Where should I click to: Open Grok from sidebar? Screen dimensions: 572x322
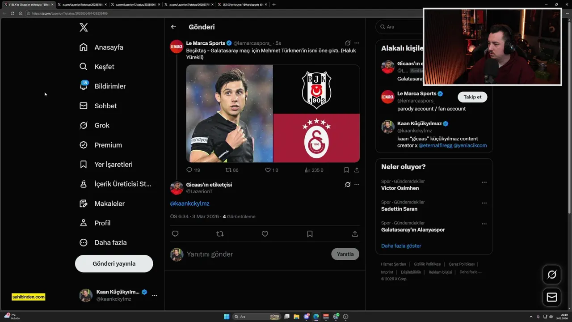(x=94, y=125)
